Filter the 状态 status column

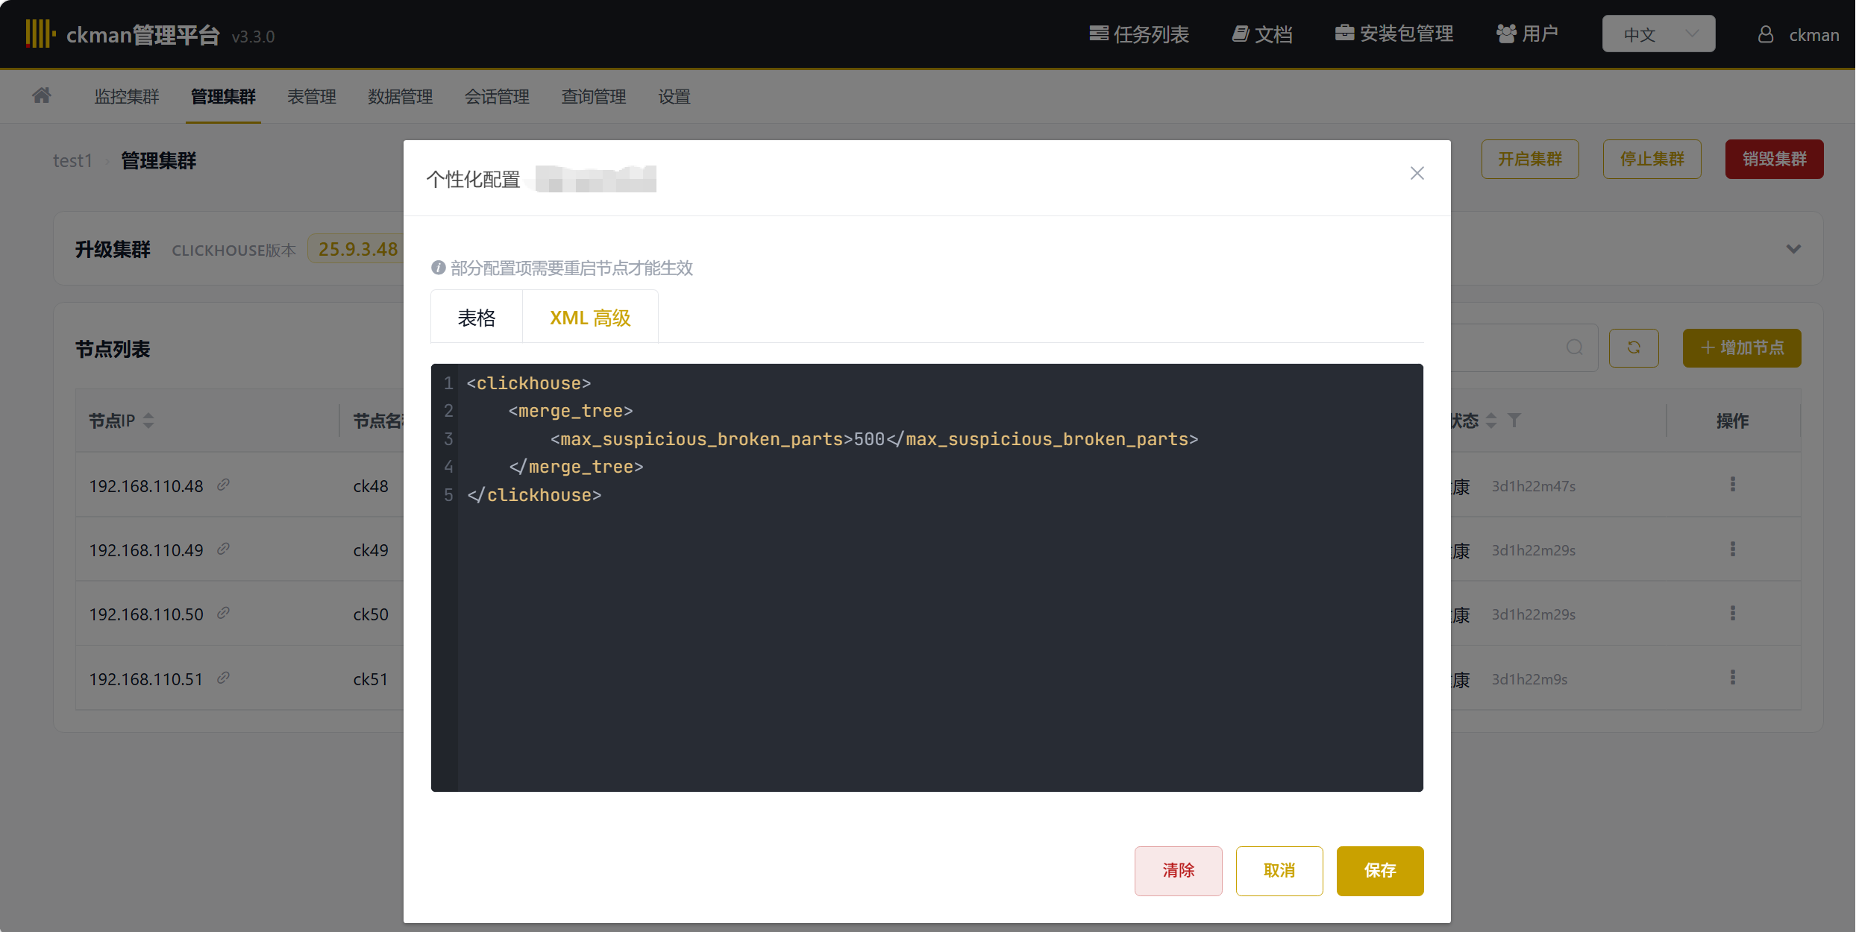pyautogui.click(x=1514, y=421)
